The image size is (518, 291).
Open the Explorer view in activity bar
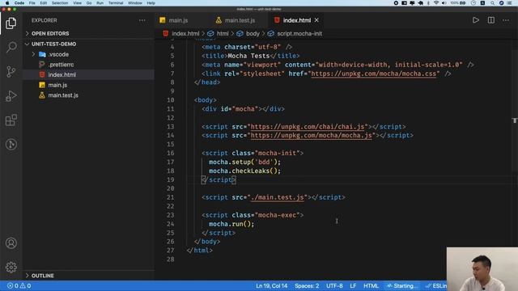click(x=11, y=23)
